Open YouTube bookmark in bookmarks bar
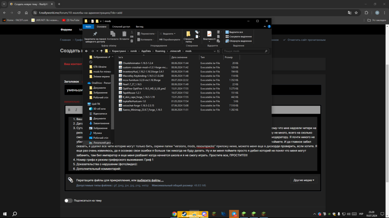 [x=71, y=20]
